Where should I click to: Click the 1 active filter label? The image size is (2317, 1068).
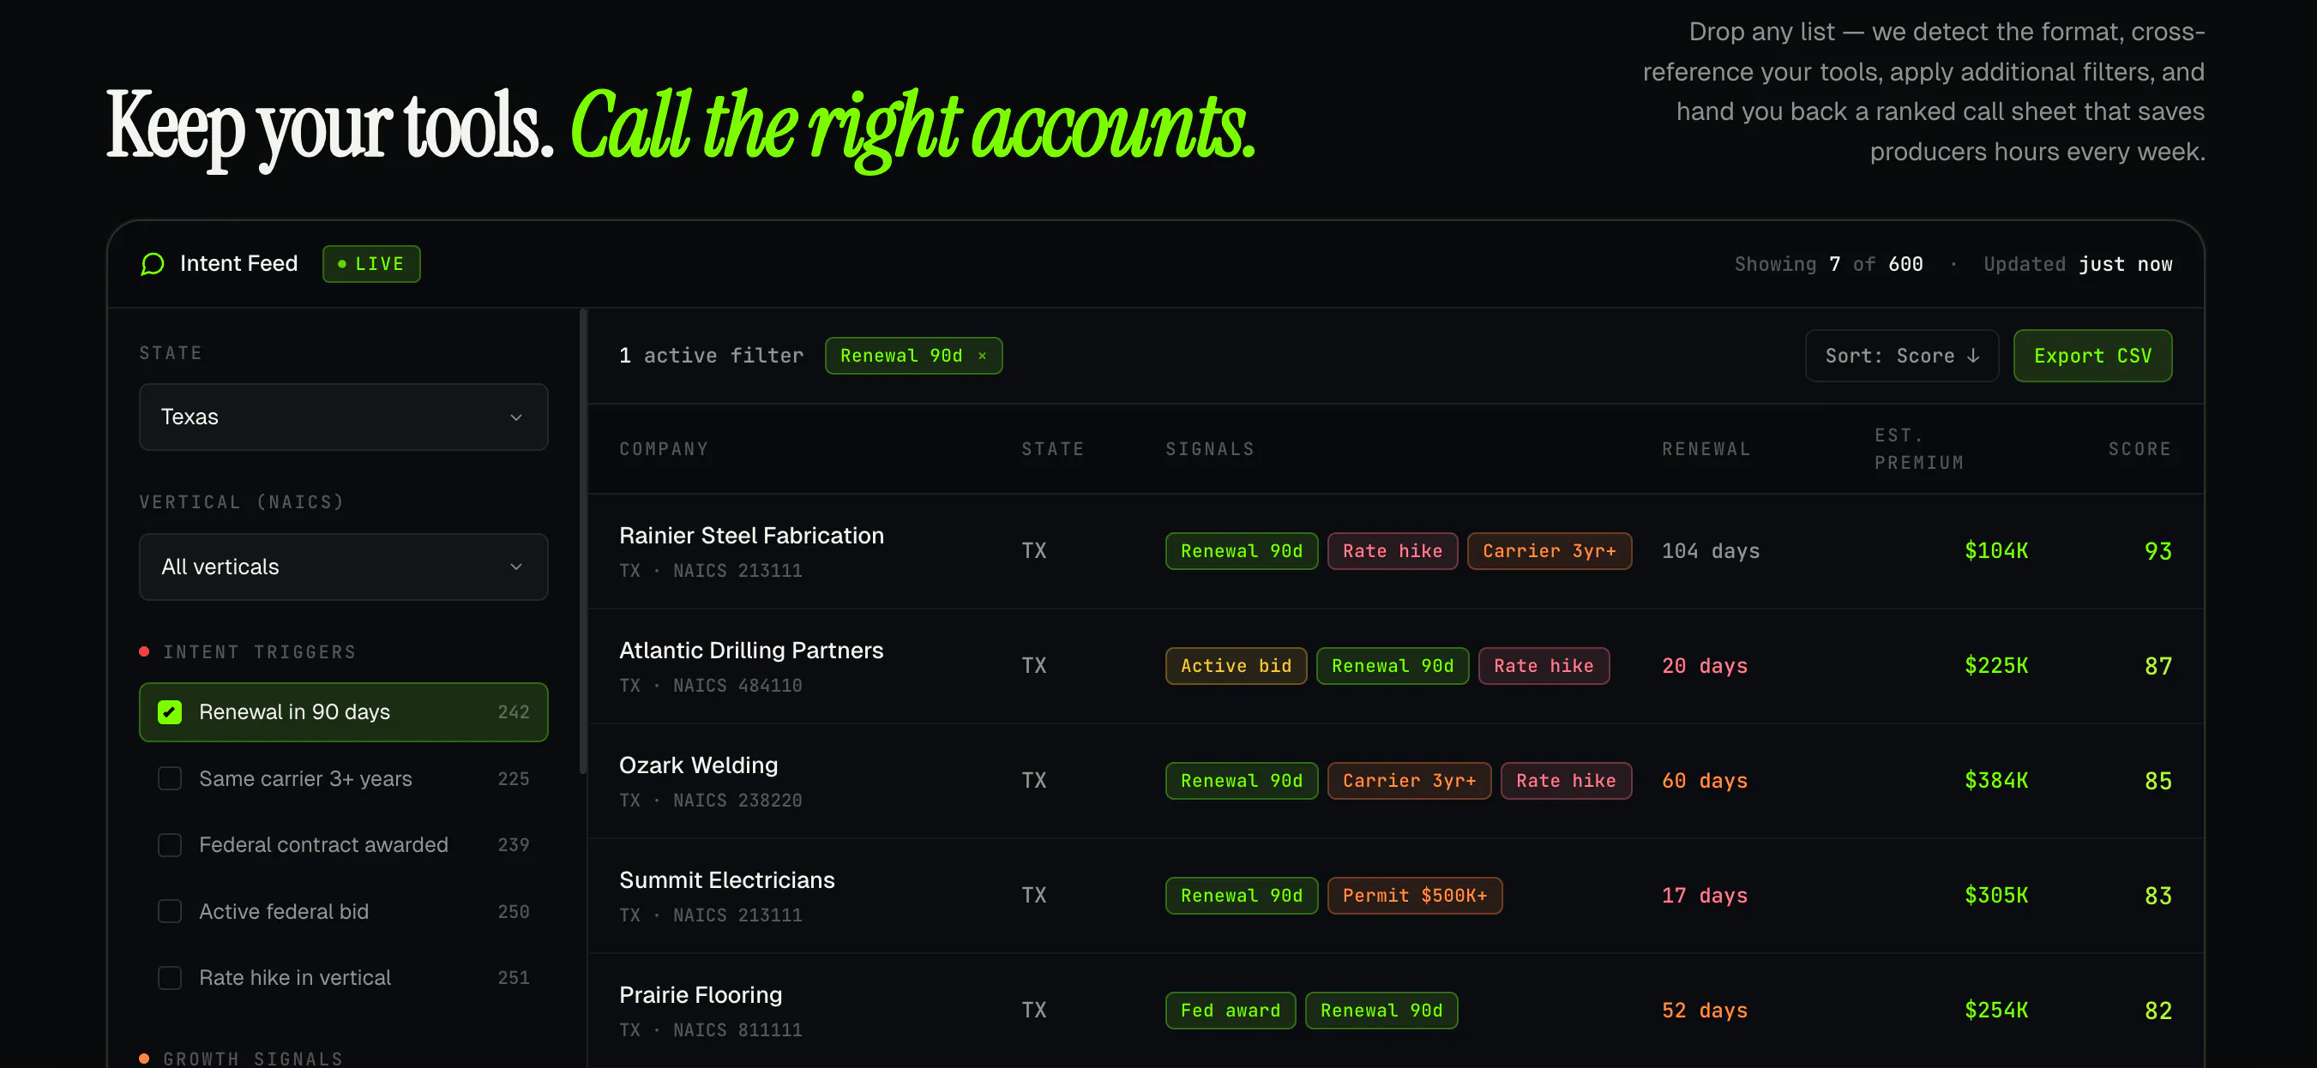(x=711, y=356)
